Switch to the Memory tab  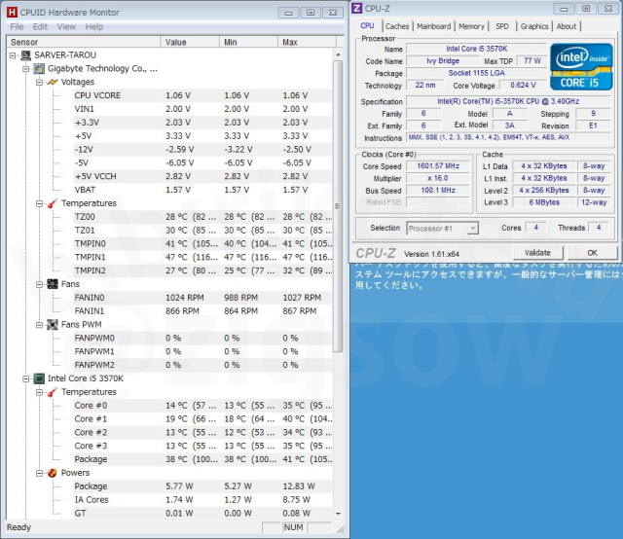tap(471, 26)
